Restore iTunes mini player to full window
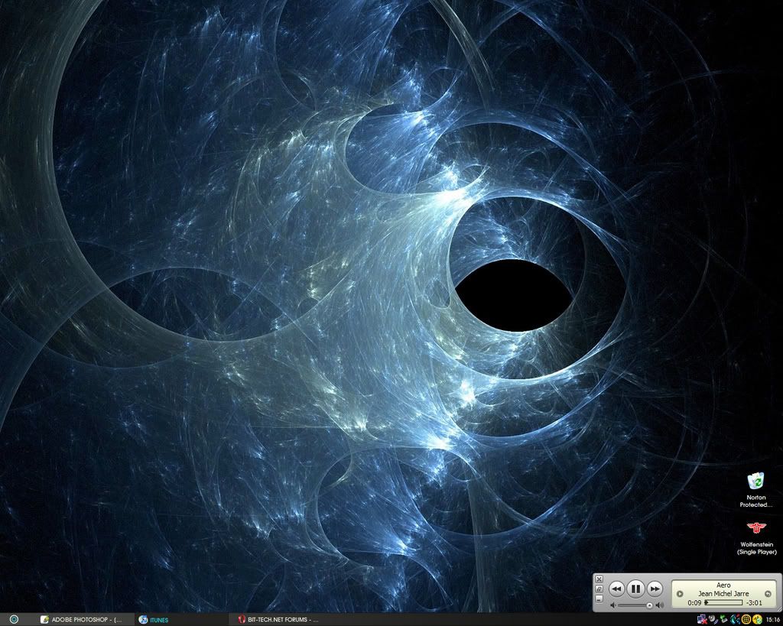The image size is (783, 626). point(599,589)
